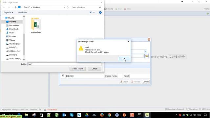
Task: Refresh the Desktop folder listing
Action: click(x=68, y=7)
